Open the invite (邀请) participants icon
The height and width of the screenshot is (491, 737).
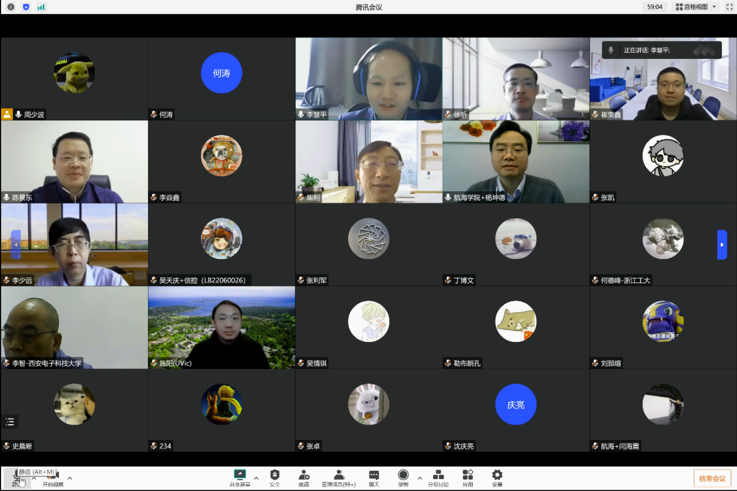click(304, 477)
